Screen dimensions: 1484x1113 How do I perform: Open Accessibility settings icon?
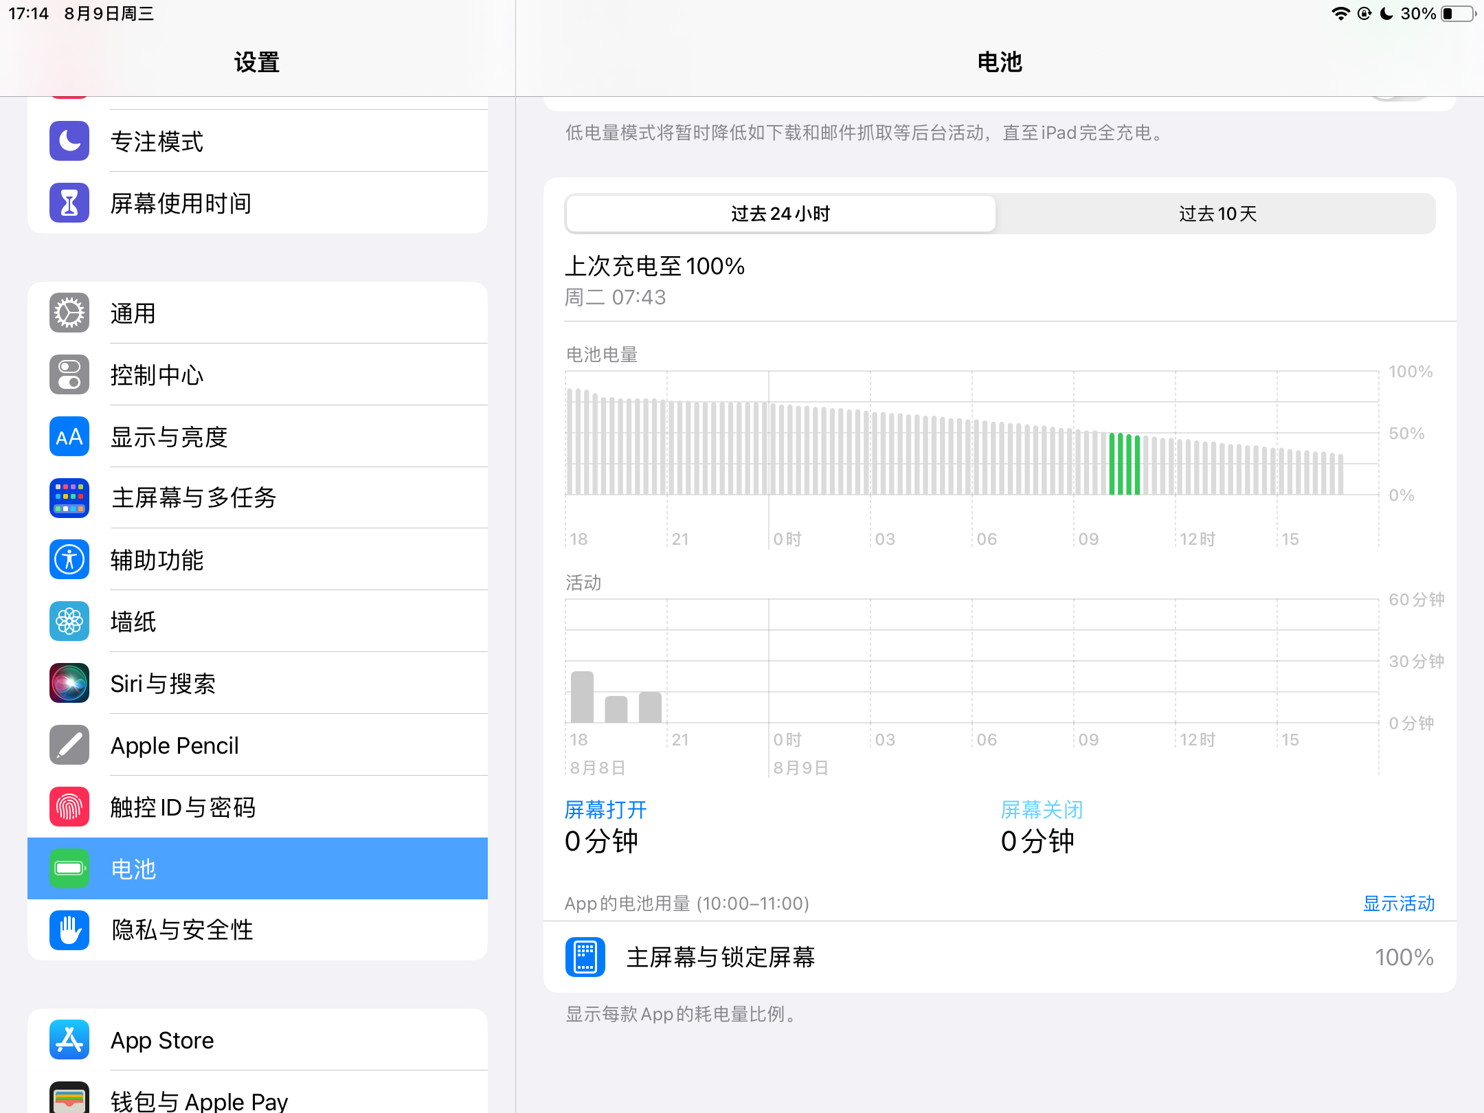click(69, 560)
